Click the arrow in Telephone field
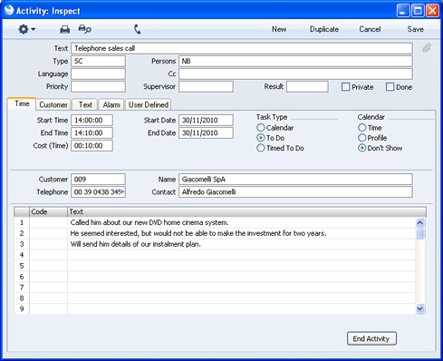443x361 pixels. click(122, 191)
